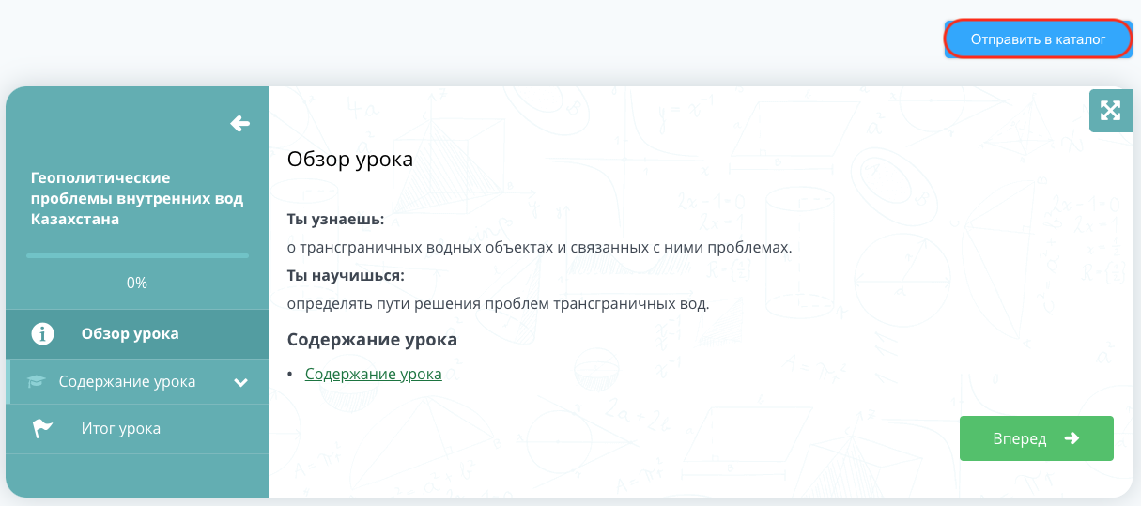Open fullscreen mode via expand icon

[1110, 111]
